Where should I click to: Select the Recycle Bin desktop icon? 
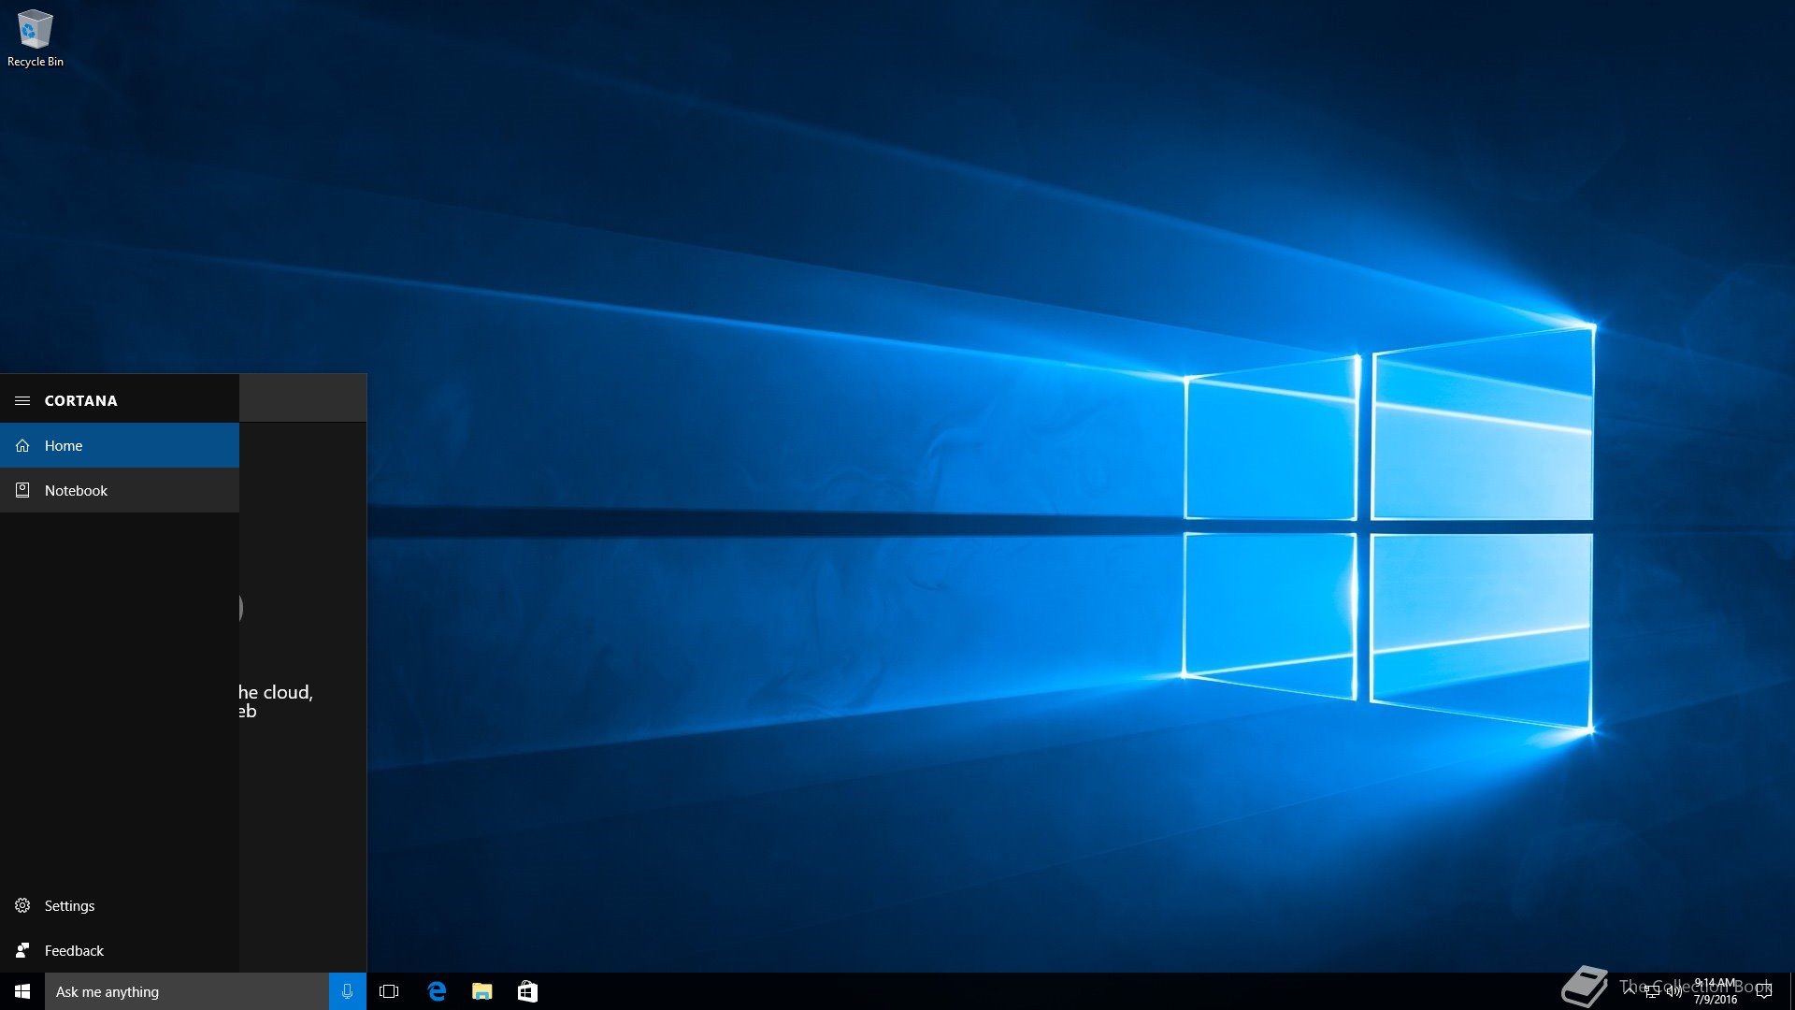point(36,38)
